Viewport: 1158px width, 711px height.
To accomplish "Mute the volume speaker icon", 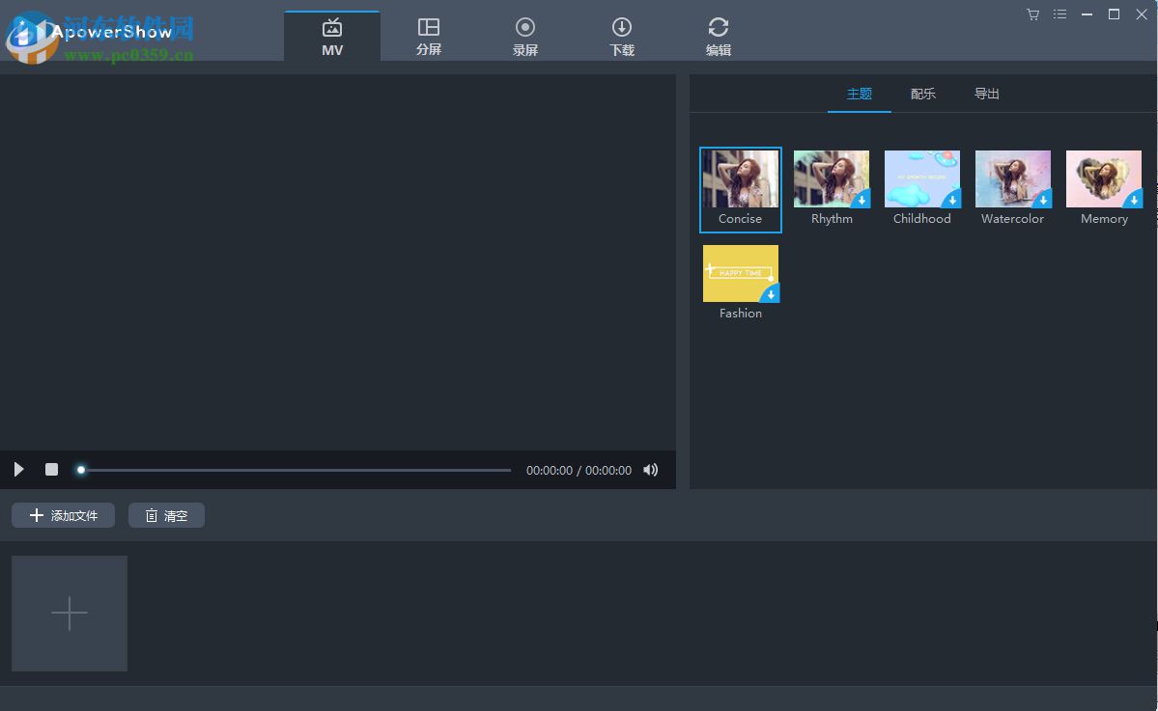I will tap(650, 470).
